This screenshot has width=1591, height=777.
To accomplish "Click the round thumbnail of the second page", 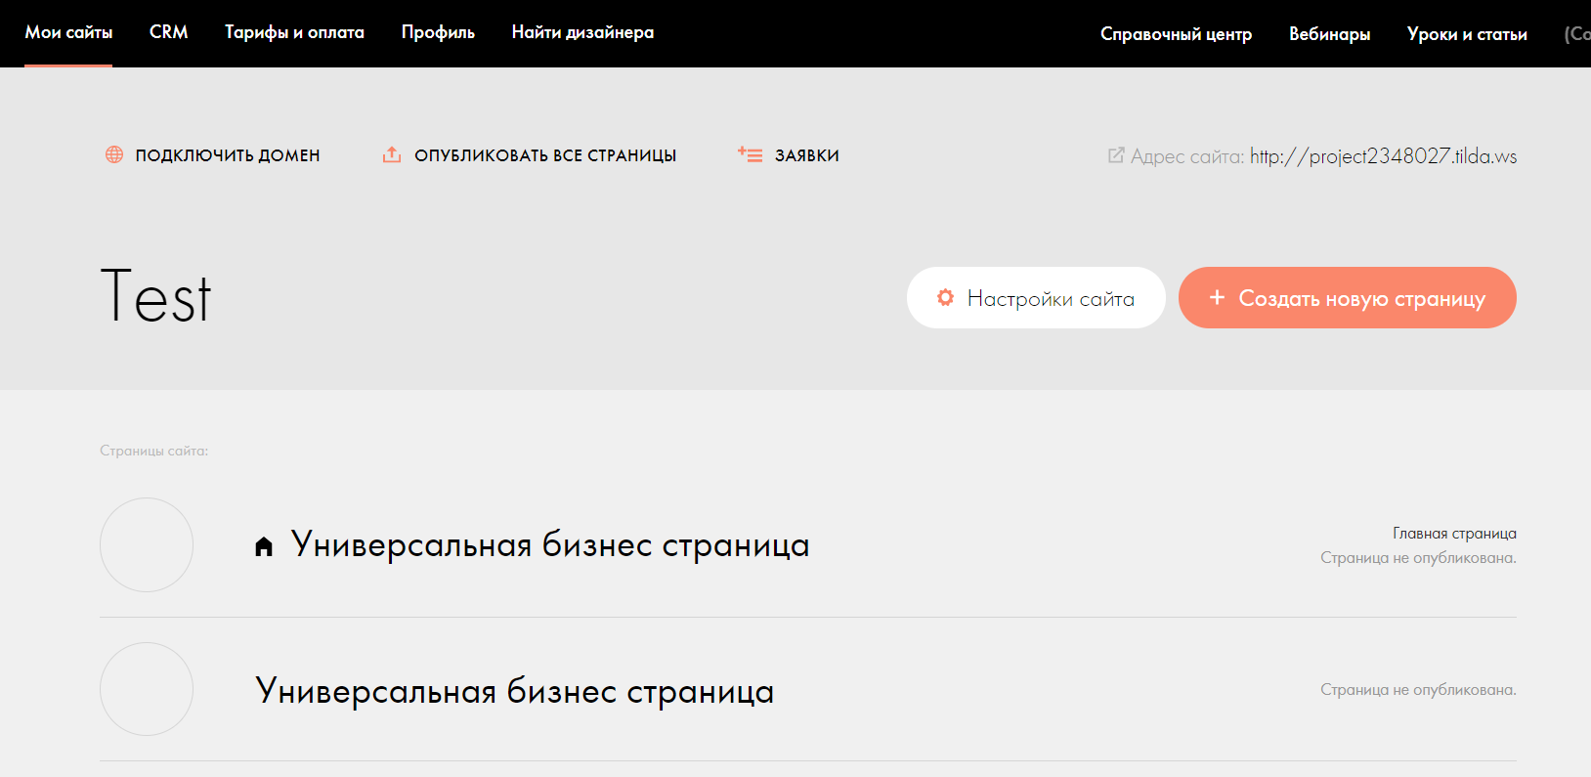I will point(147,689).
